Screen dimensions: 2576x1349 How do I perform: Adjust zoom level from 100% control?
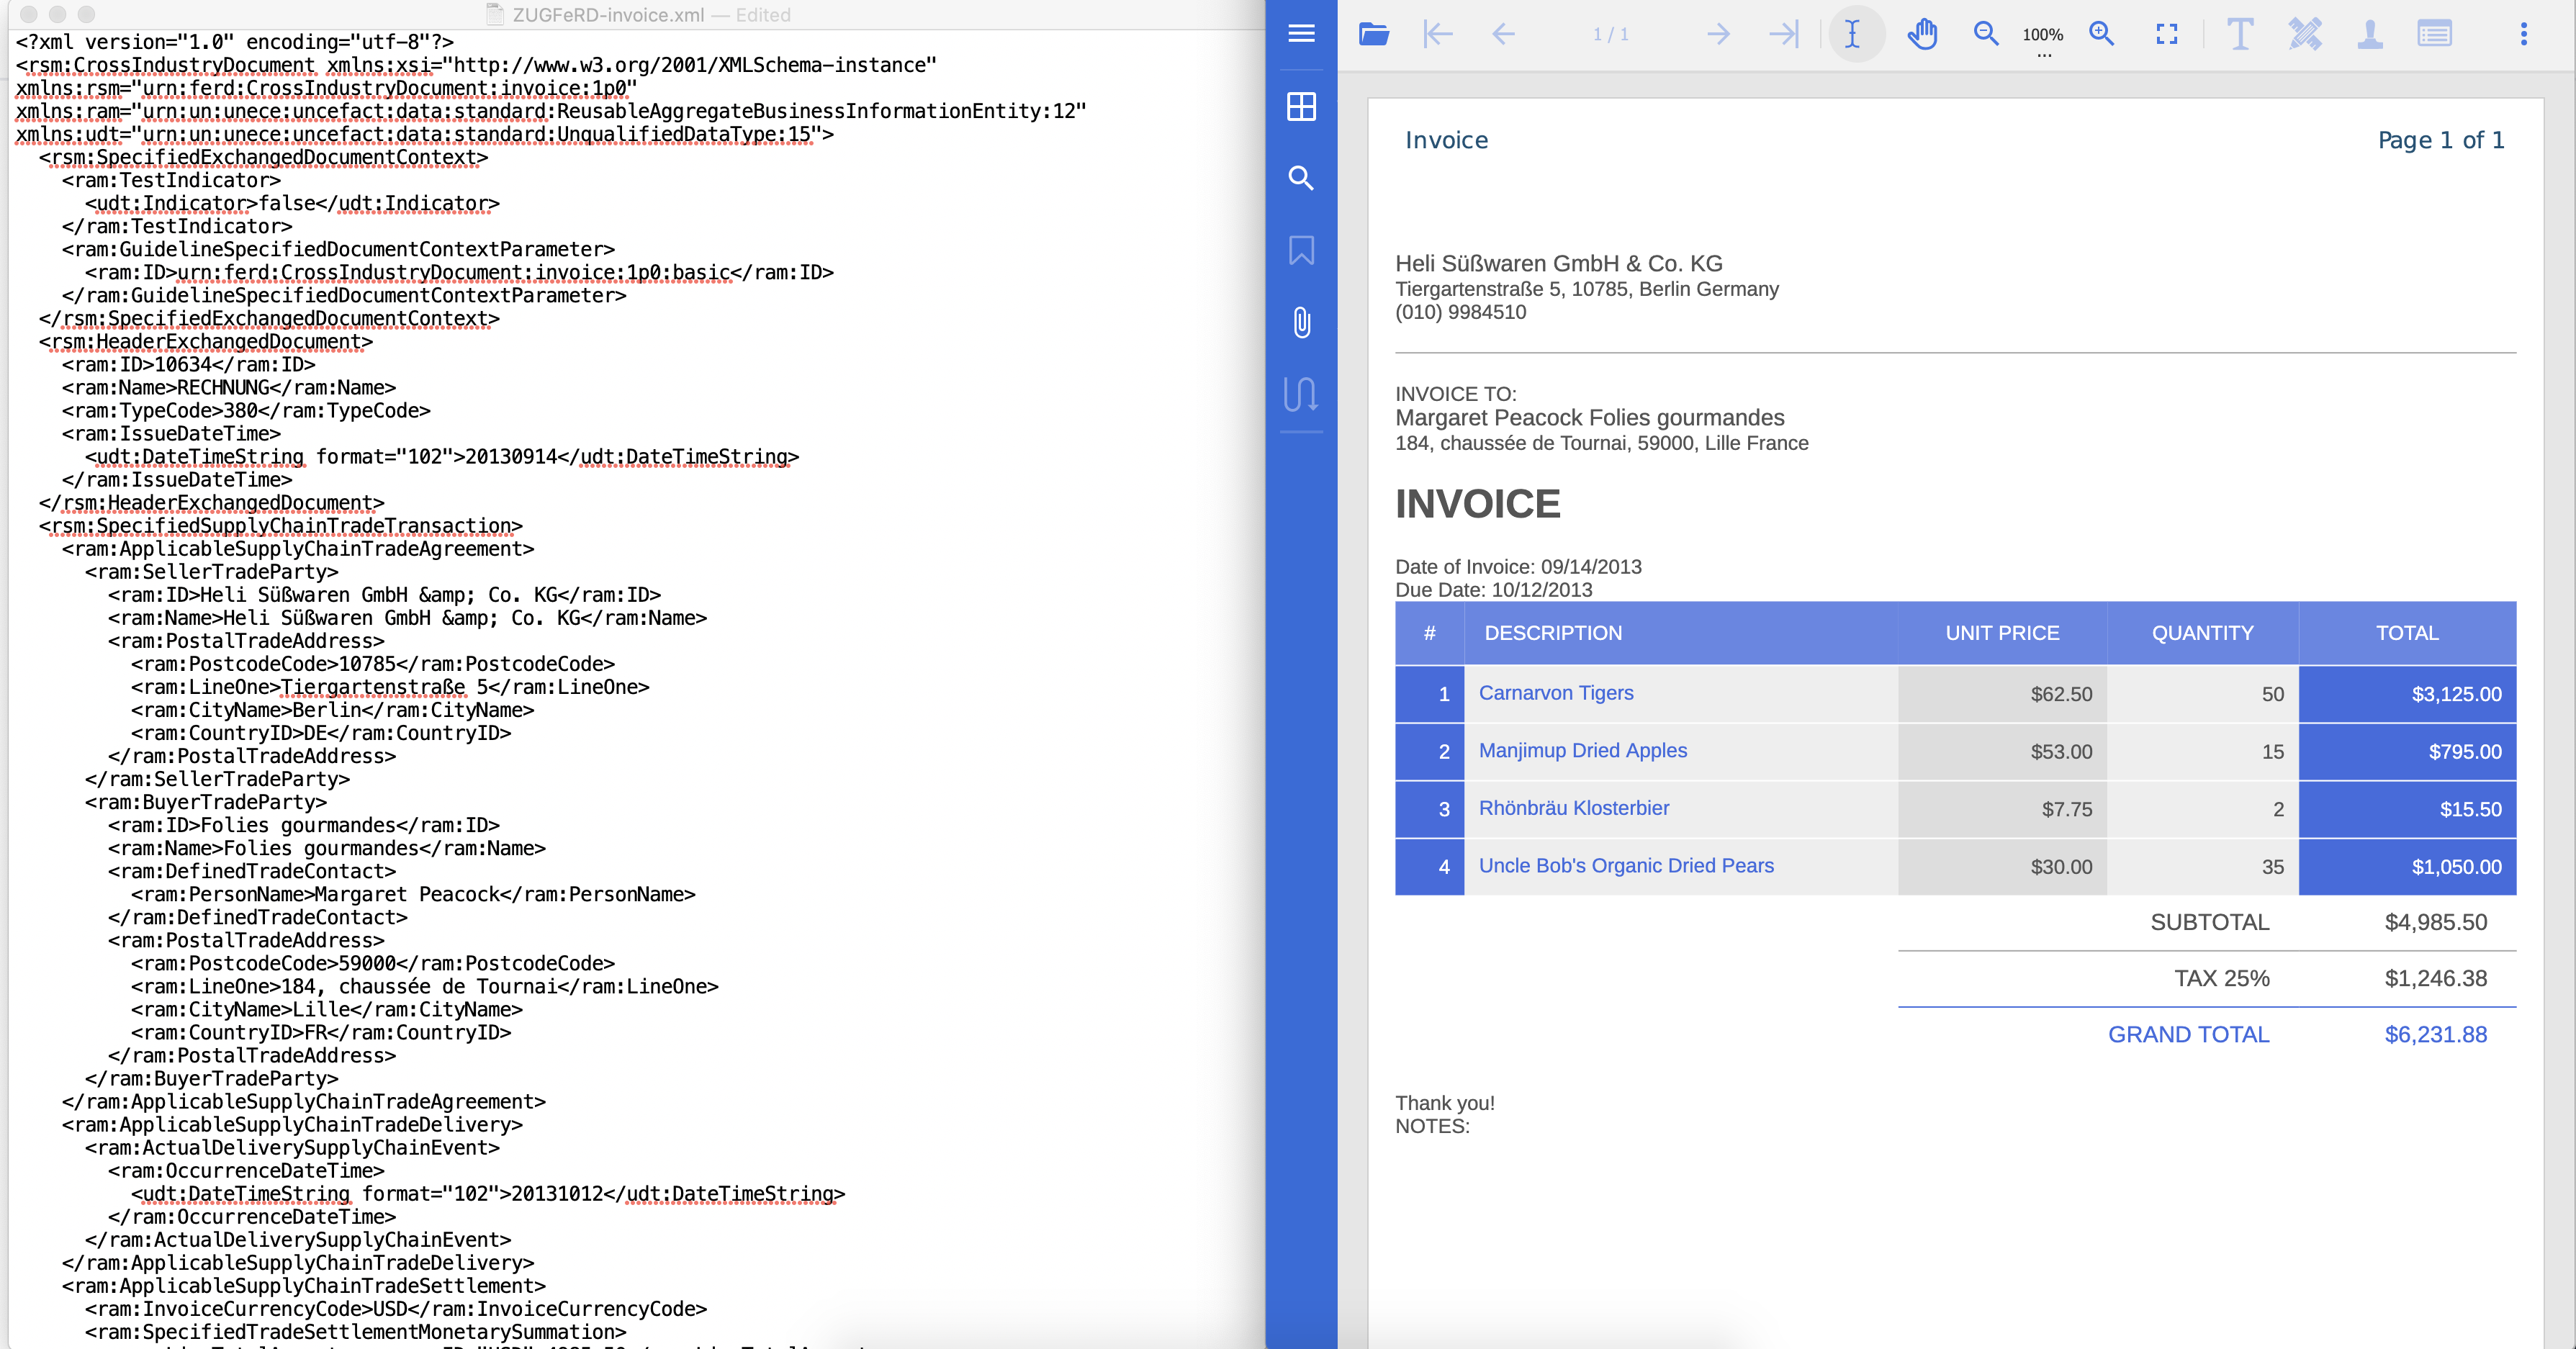click(2040, 34)
